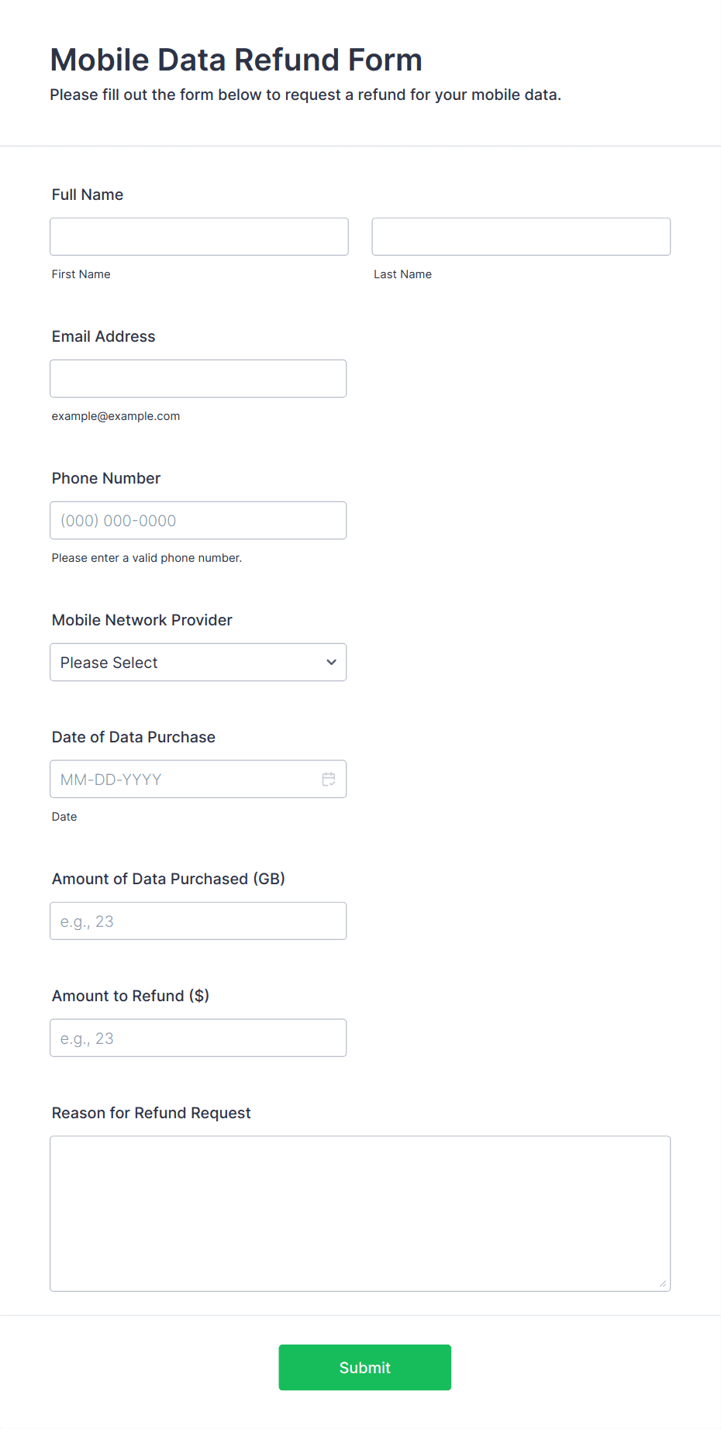
Task: Select the Email Address text box
Action: (x=198, y=378)
